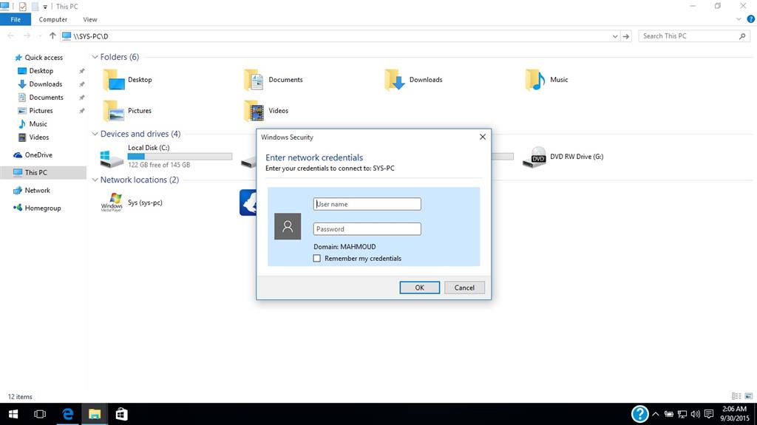Open Action Center notifications icon

709,414
